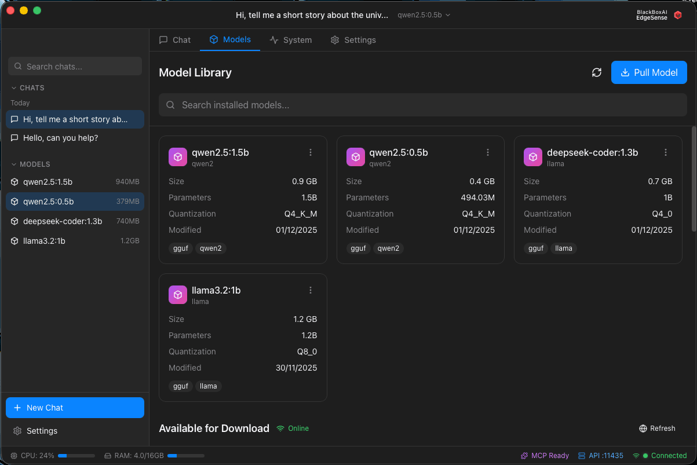697x465 pixels.
Task: Start a New Chat
Action: click(x=75, y=408)
